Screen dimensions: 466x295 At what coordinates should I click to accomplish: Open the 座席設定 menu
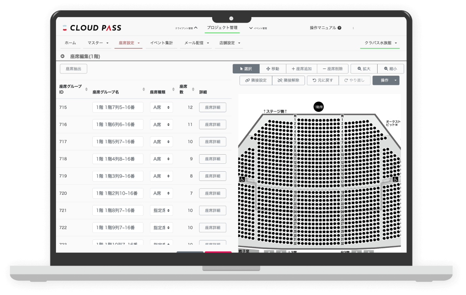[128, 43]
